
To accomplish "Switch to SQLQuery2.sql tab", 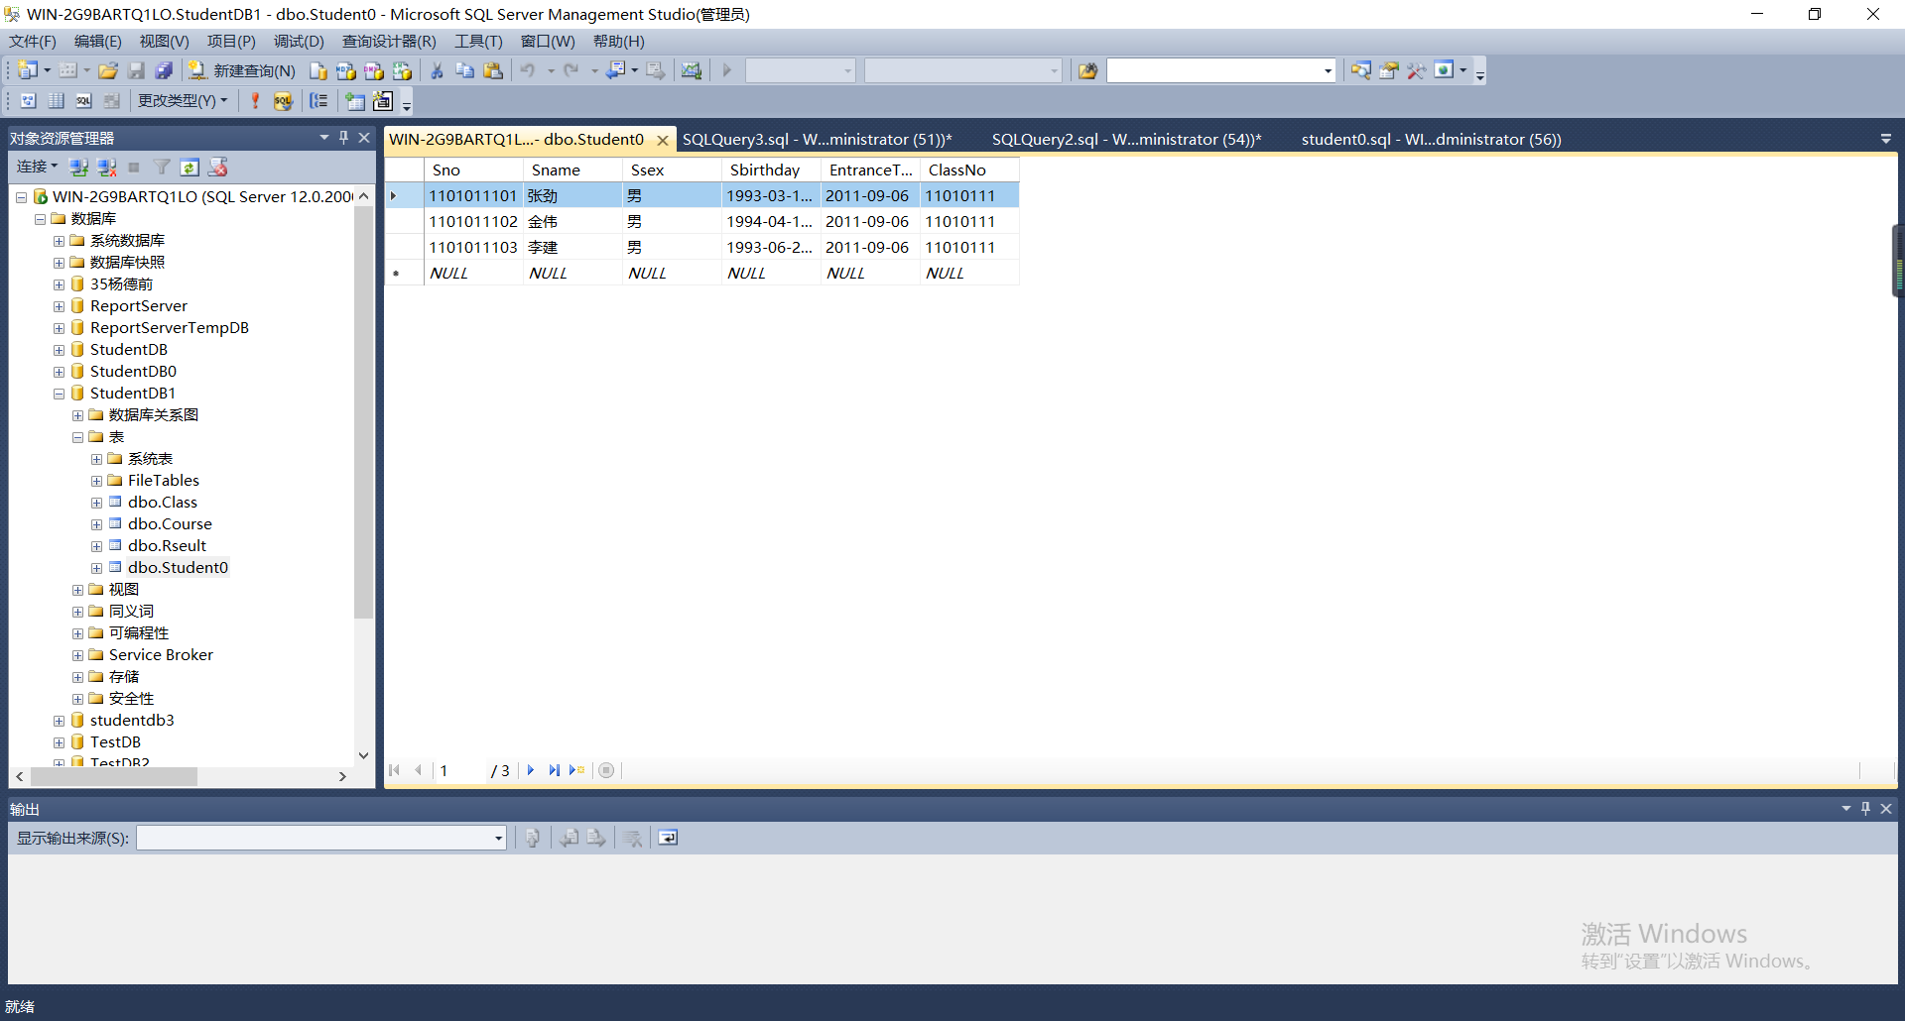I will (x=1126, y=139).
